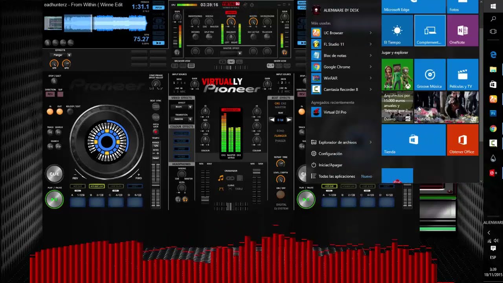Click the crossfader film video icon
This screenshot has width=503, height=283.
click(240, 178)
